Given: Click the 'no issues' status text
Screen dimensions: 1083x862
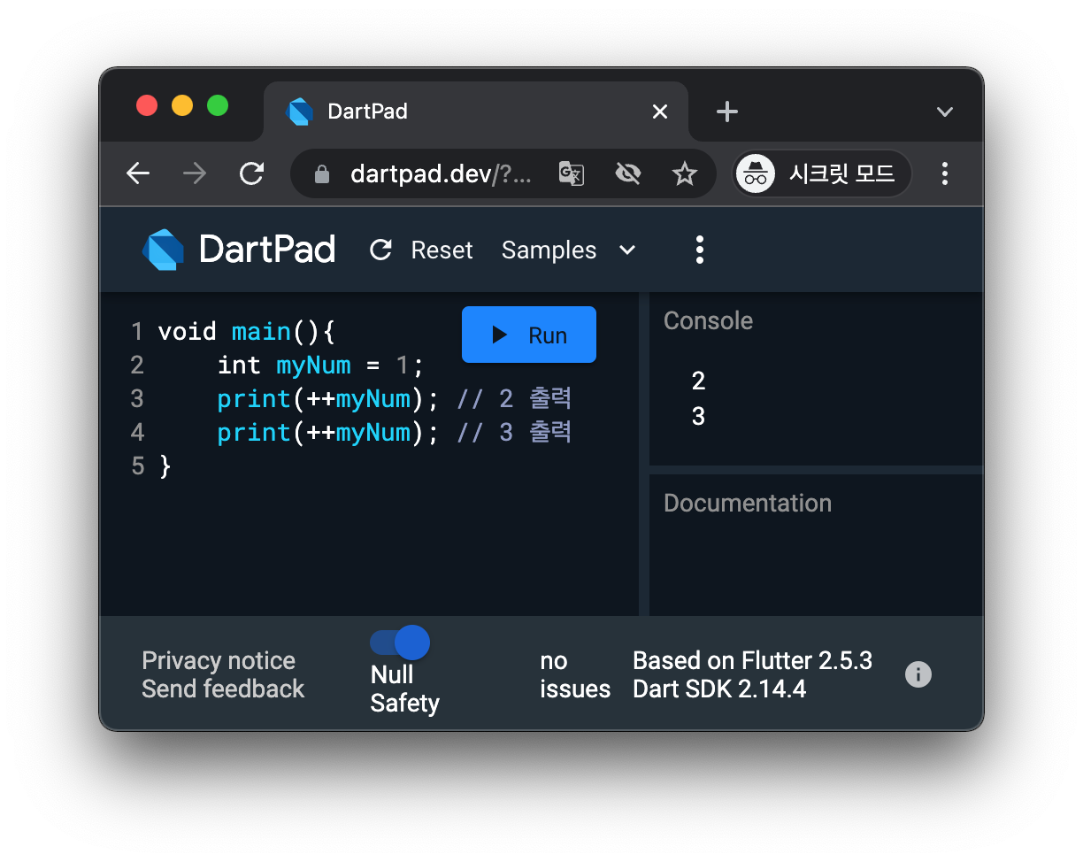Looking at the screenshot, I should tap(575, 675).
